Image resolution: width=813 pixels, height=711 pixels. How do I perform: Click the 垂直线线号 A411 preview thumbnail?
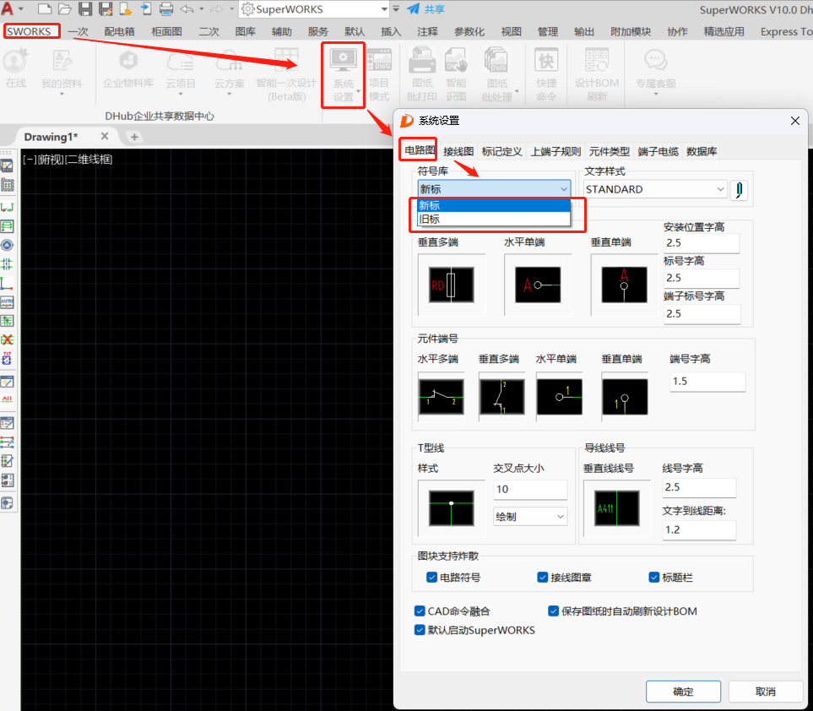(x=616, y=508)
